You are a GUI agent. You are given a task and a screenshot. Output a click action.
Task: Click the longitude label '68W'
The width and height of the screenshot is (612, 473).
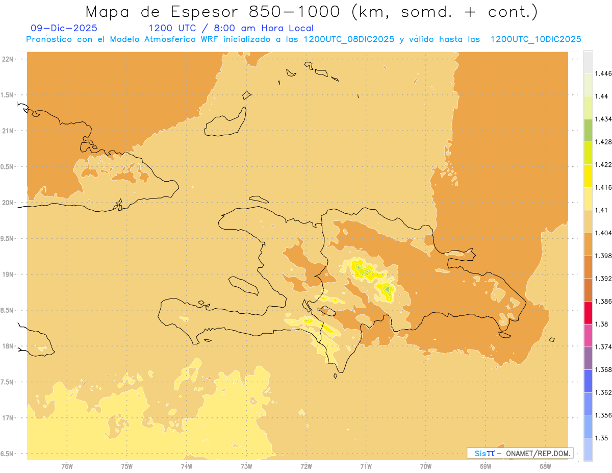click(545, 466)
